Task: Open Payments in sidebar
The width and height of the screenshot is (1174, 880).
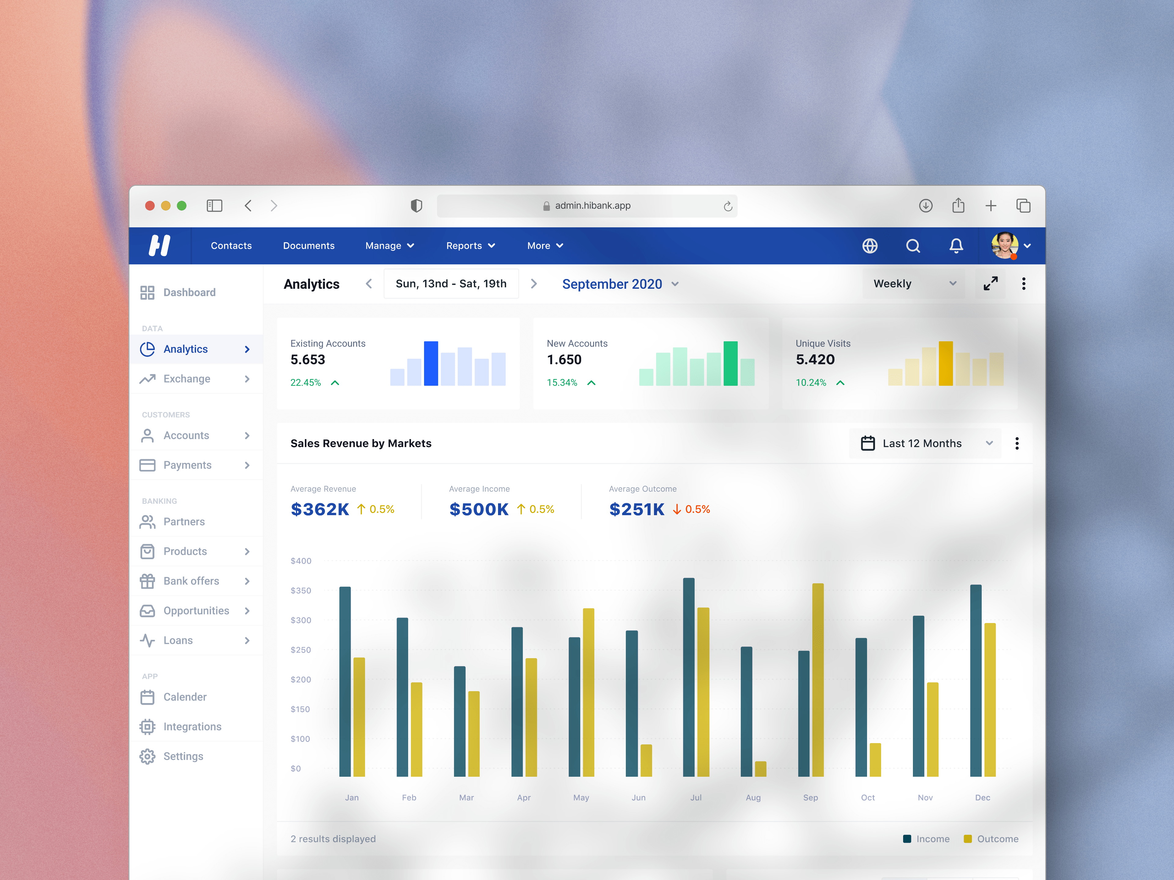Action: 196,465
